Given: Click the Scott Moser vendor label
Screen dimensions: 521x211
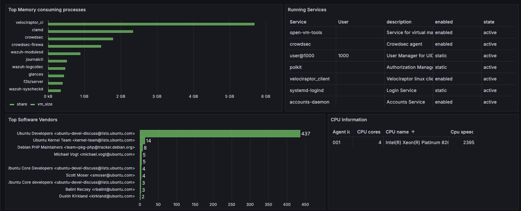Looking at the screenshot, I should [x=100, y=175].
